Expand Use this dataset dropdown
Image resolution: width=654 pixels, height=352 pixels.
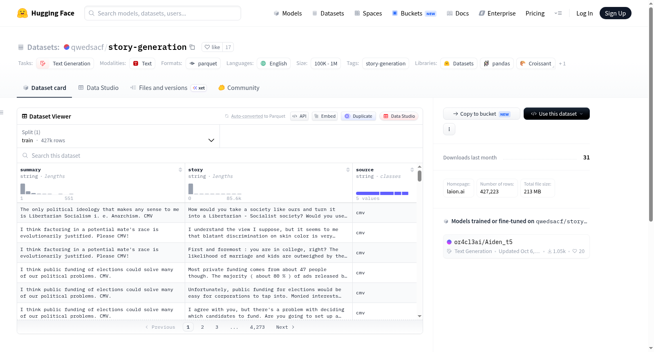(556, 114)
